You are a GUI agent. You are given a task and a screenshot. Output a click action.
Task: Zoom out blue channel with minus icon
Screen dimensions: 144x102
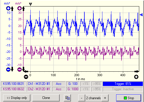pyautogui.click(x=8, y=69)
